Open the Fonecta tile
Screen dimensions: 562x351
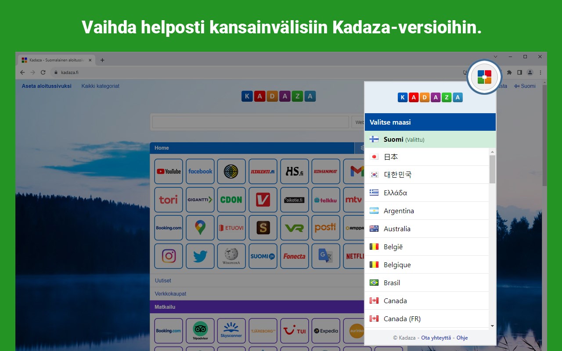point(295,256)
